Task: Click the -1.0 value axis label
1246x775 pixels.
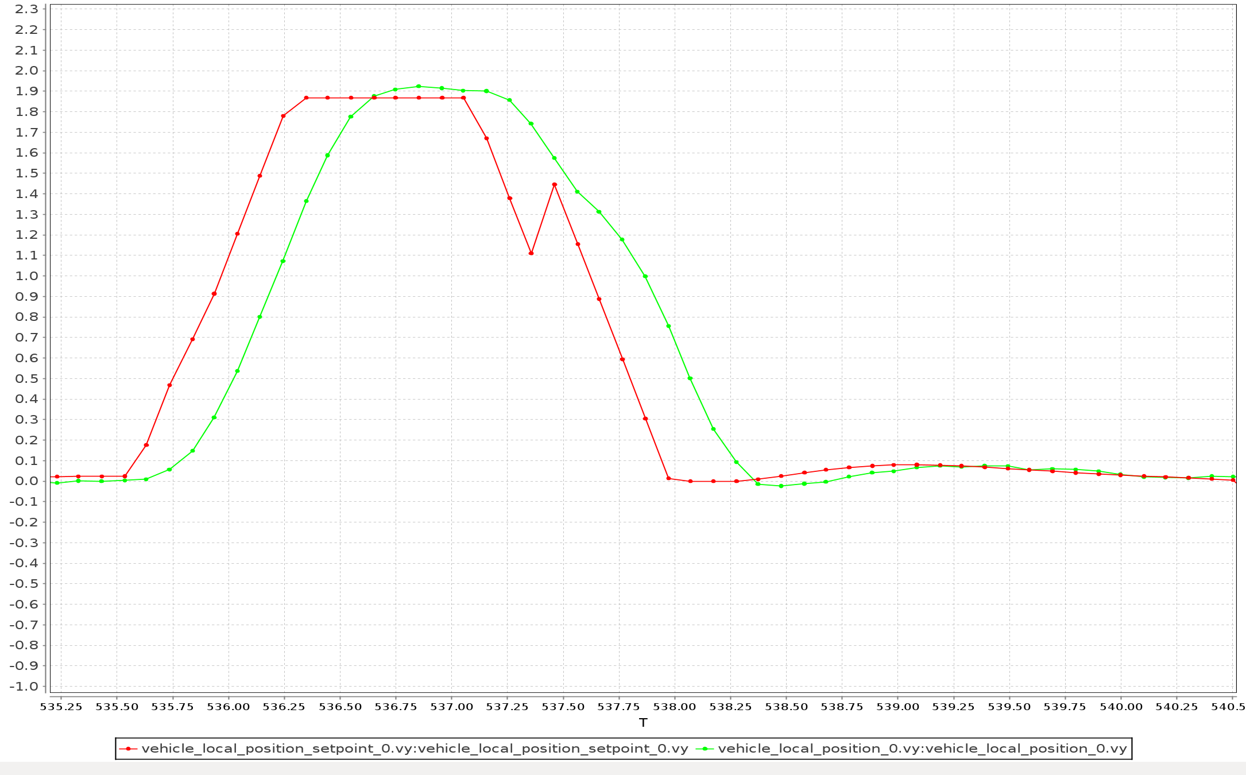Action: (24, 687)
